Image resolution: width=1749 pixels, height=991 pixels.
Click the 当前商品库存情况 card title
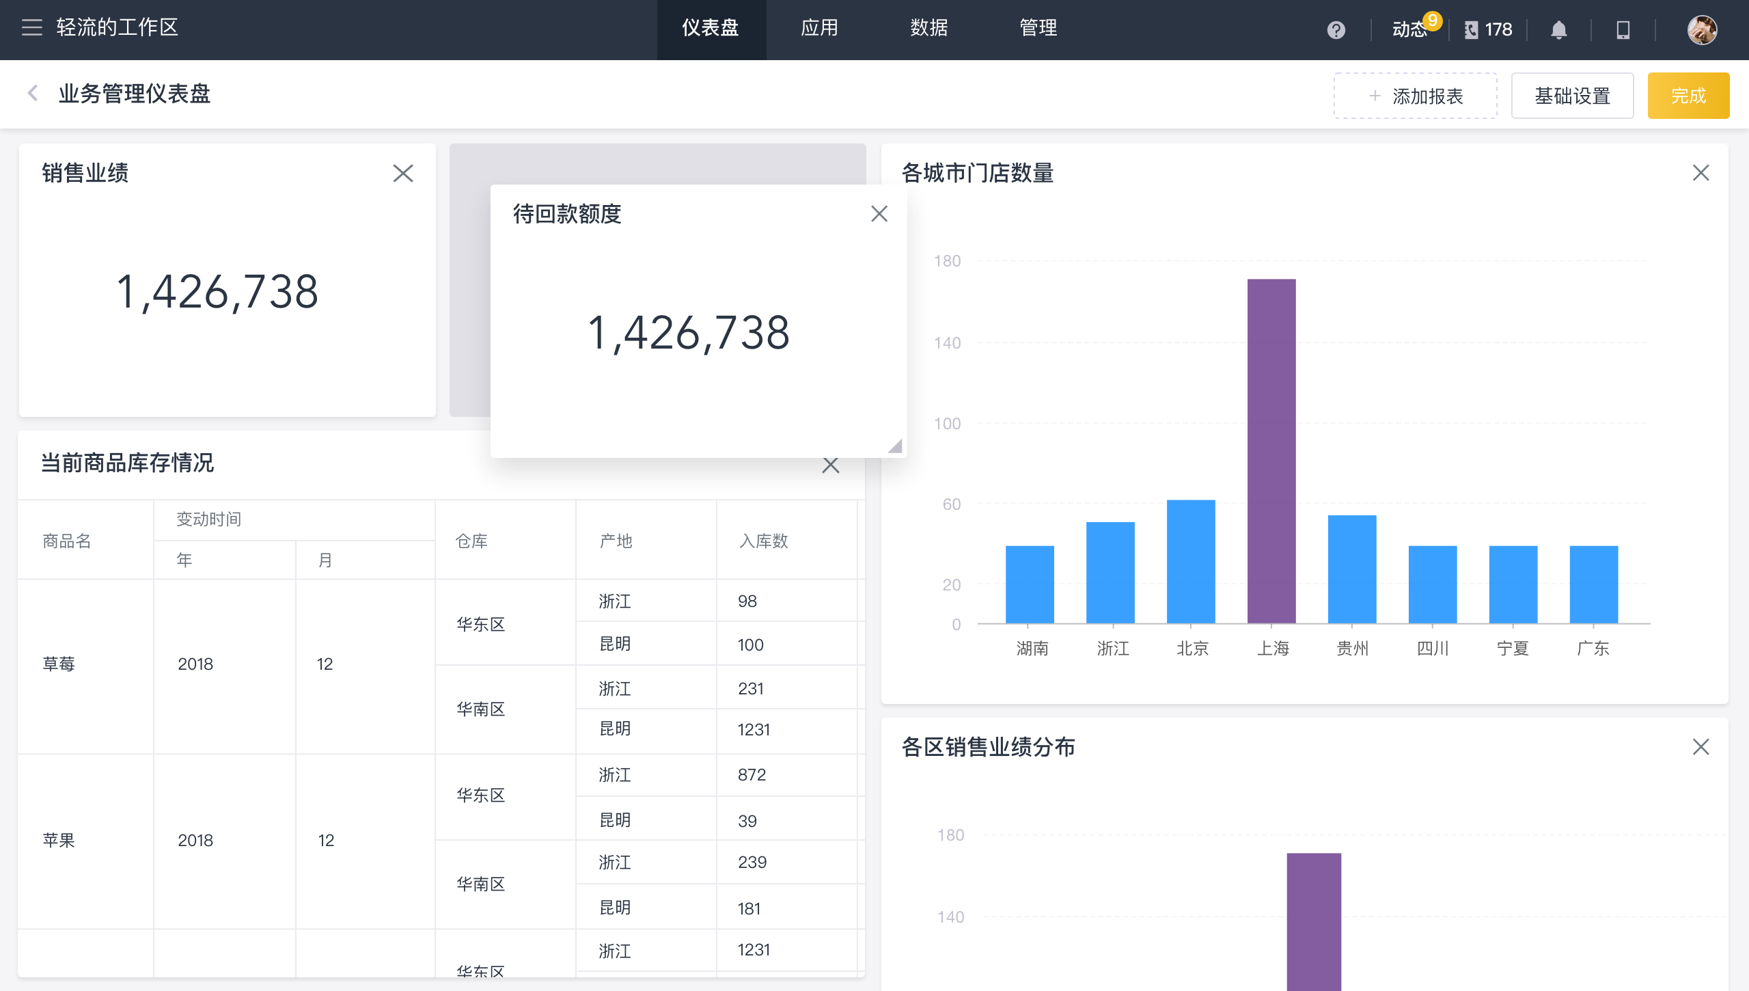coord(128,463)
